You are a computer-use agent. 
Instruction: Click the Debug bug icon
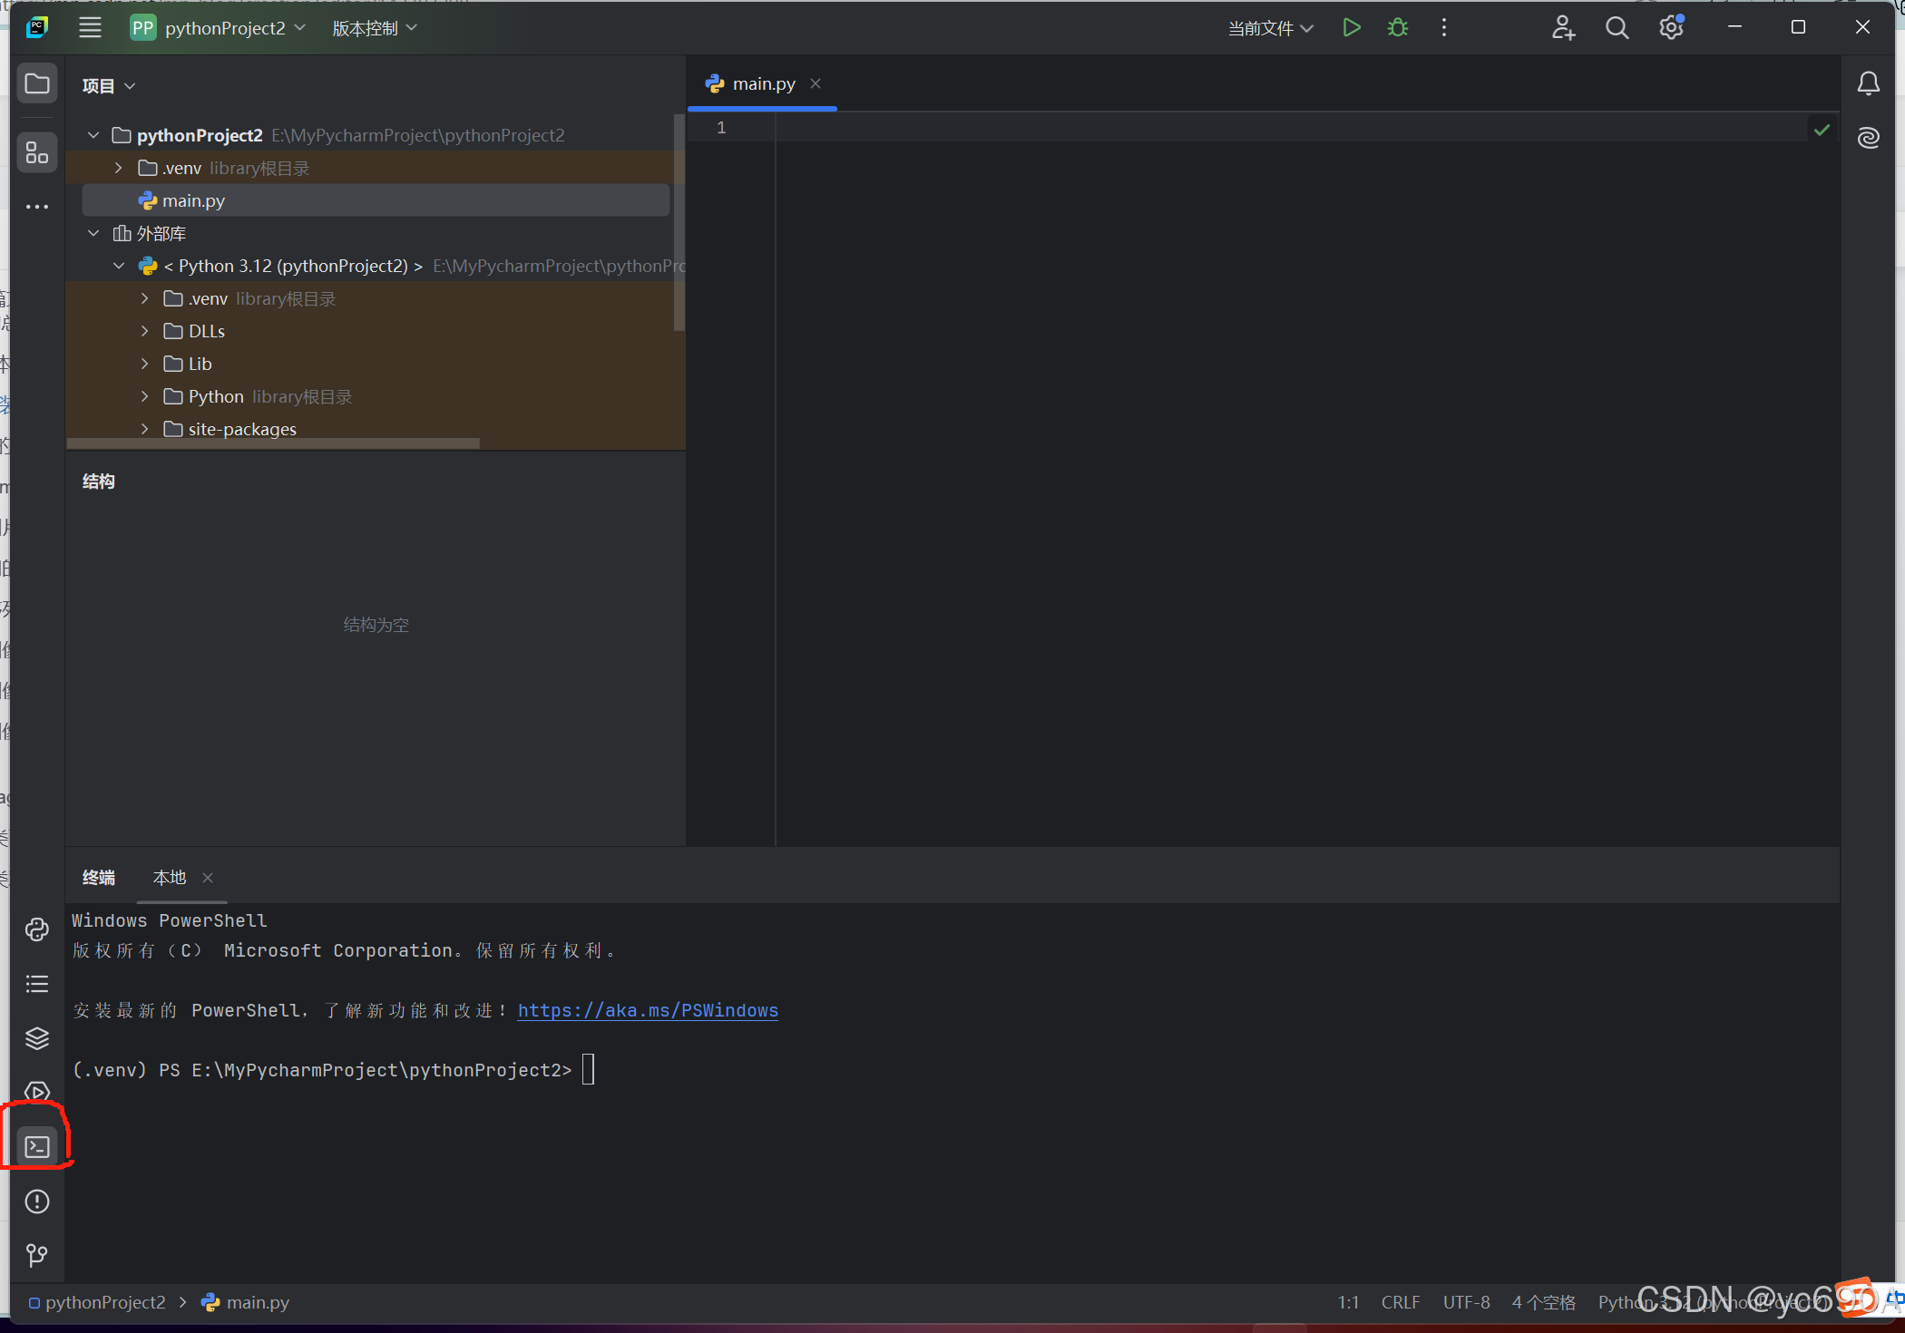tap(1397, 28)
